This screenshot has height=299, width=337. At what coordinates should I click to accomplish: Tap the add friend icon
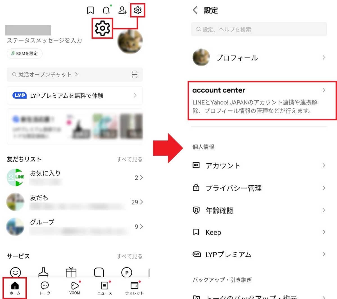(x=122, y=10)
